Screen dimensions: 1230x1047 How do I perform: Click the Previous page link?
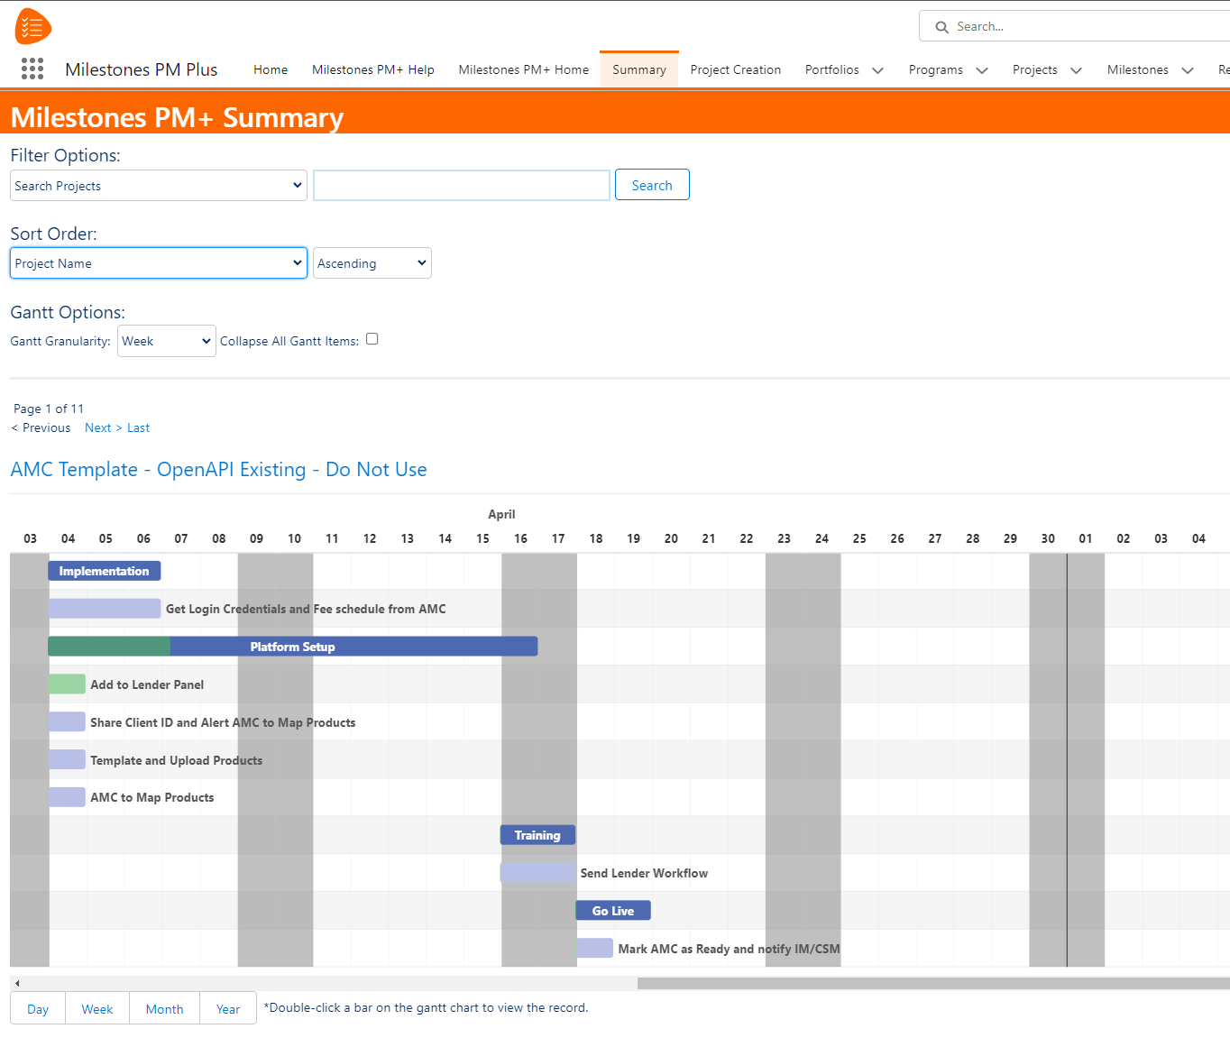click(x=41, y=427)
